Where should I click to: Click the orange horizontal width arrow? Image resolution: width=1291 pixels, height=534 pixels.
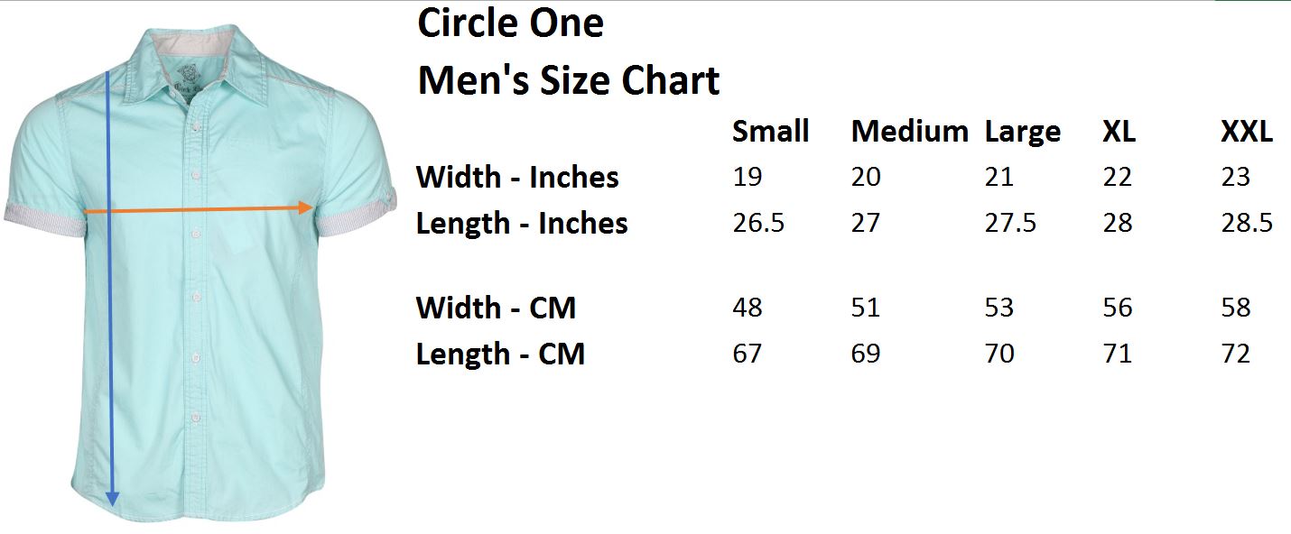click(x=198, y=209)
